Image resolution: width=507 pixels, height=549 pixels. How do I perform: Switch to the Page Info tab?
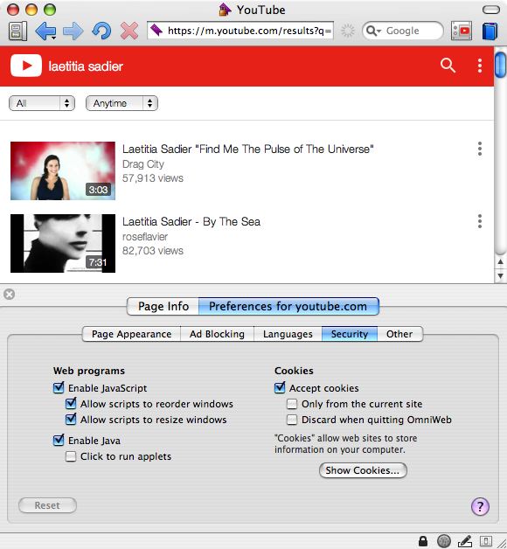point(163,306)
